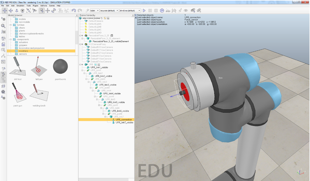Slow down simulation with turtle icon
This screenshot has height=181, width=310.
click(x=168, y=10)
